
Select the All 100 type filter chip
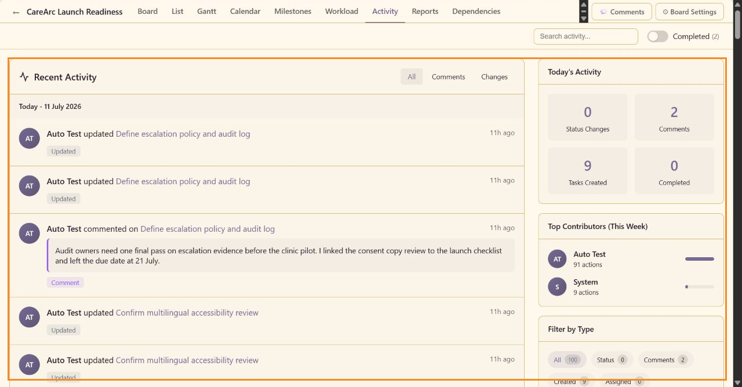pyautogui.click(x=567, y=360)
